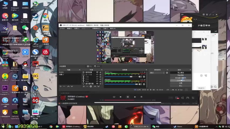230x129 pixels.
Task: Pop out the Audio Mixer dock panel
Action: click(x=146, y=70)
